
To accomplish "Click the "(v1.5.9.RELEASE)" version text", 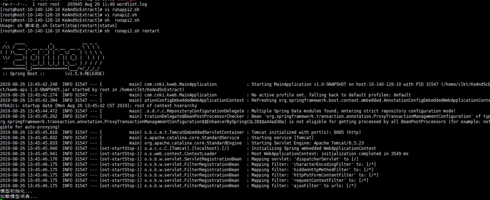I will tap(84, 74).
